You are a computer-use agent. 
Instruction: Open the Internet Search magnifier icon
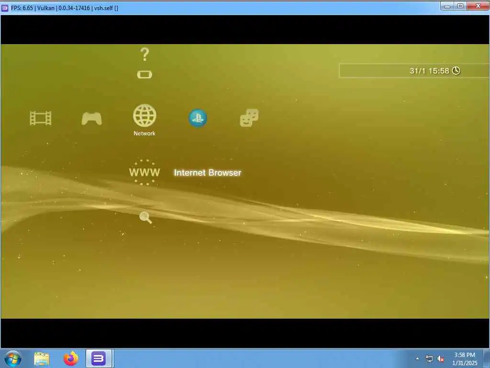(145, 218)
